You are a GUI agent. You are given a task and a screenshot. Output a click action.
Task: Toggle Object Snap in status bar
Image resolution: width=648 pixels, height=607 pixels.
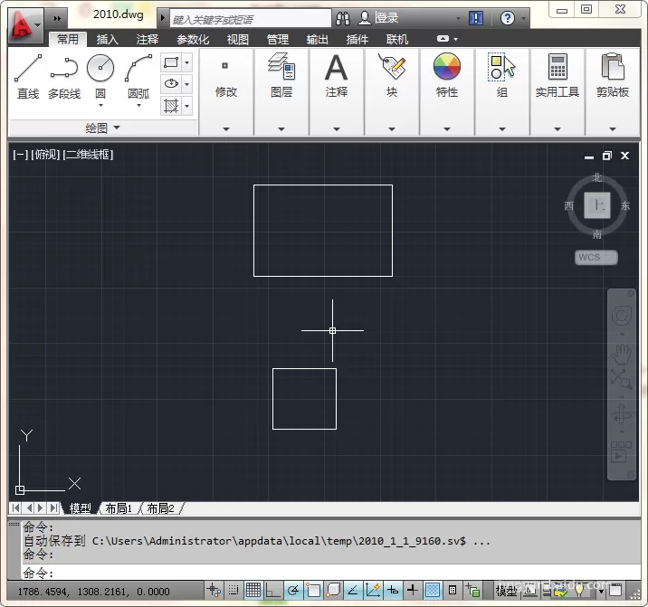click(313, 590)
